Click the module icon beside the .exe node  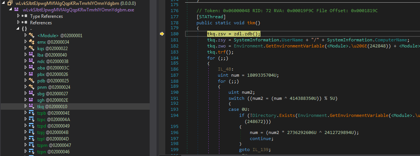17,10
